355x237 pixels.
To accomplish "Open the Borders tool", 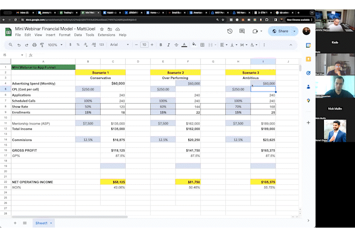I will pos(203,45).
